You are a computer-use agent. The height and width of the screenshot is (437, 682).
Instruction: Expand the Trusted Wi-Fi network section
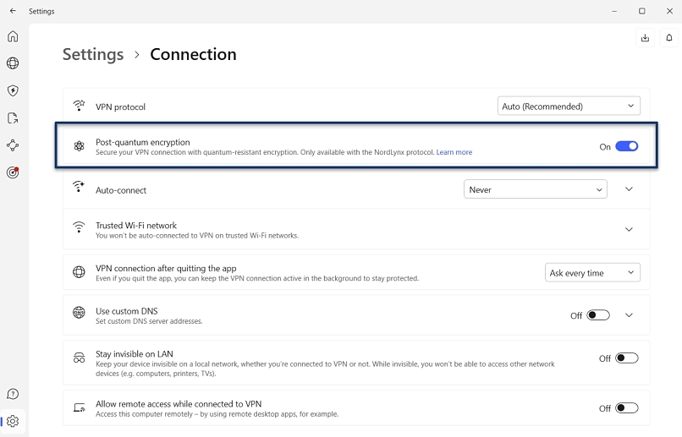629,230
